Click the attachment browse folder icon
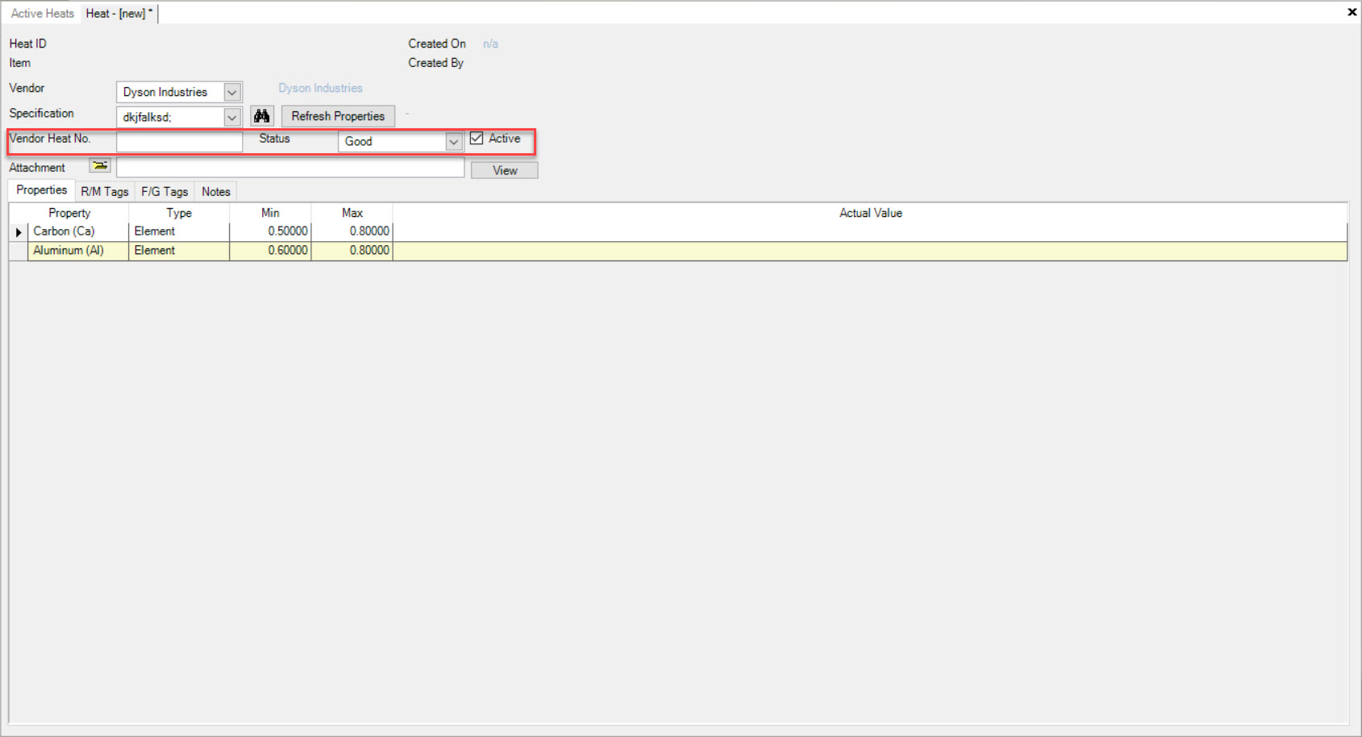Screen dimensions: 1362x737 (100, 166)
